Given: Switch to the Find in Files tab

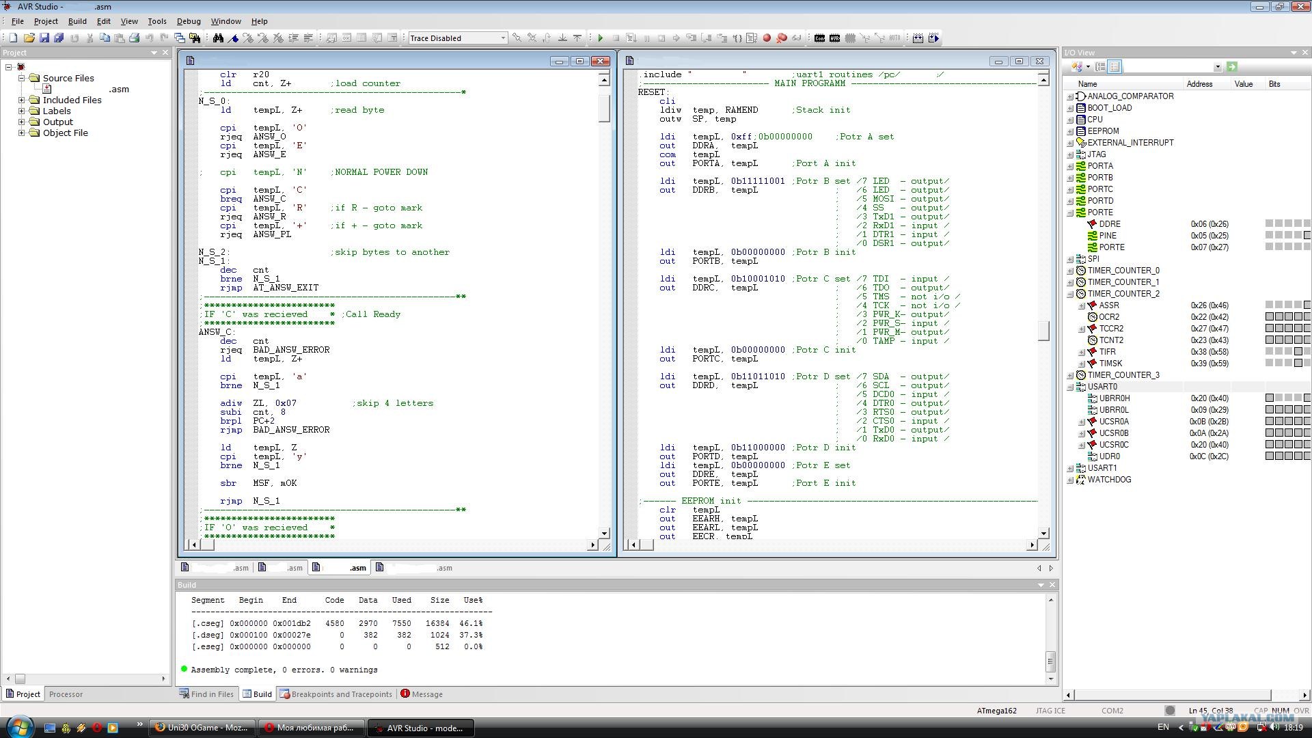Looking at the screenshot, I should click(206, 694).
